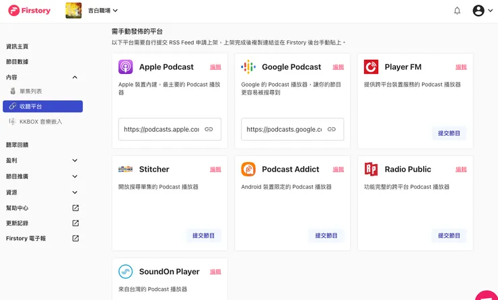This screenshot has width=498, height=300.
Task: Click the Google Podcast URL input field
Action: click(x=292, y=129)
